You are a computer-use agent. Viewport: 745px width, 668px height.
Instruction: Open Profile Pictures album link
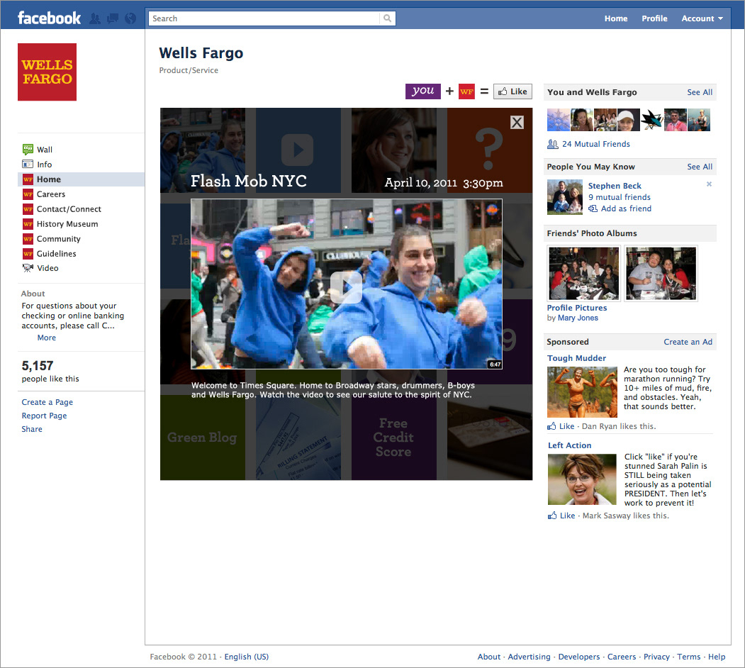pos(577,308)
